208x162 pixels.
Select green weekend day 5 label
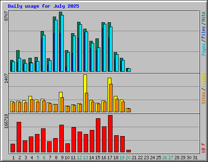pyautogui.click(x=38, y=158)
